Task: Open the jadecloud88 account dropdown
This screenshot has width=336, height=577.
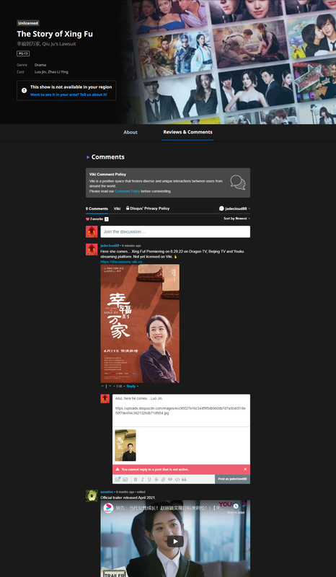Action: pos(234,208)
